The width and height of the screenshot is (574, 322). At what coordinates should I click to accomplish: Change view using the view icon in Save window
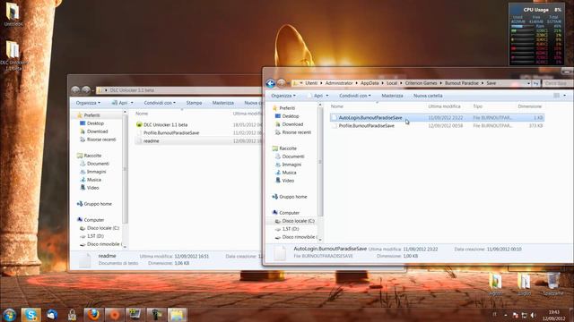[556, 96]
